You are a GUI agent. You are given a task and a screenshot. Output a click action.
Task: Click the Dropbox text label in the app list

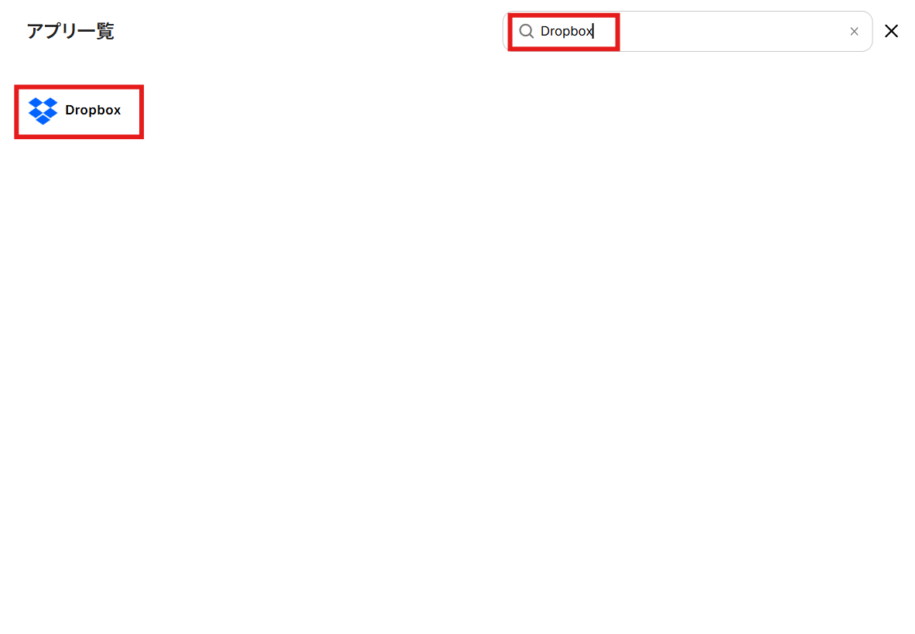click(93, 111)
